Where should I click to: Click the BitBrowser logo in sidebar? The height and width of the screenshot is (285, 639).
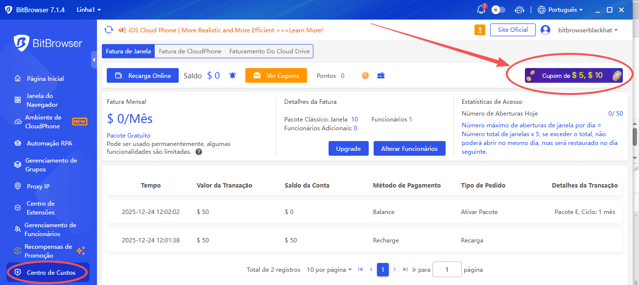point(48,43)
